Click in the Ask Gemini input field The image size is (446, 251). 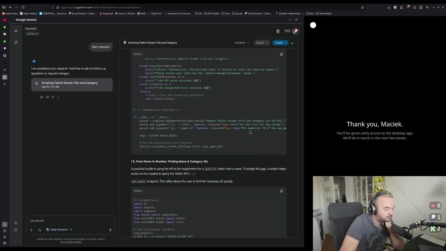point(71,221)
